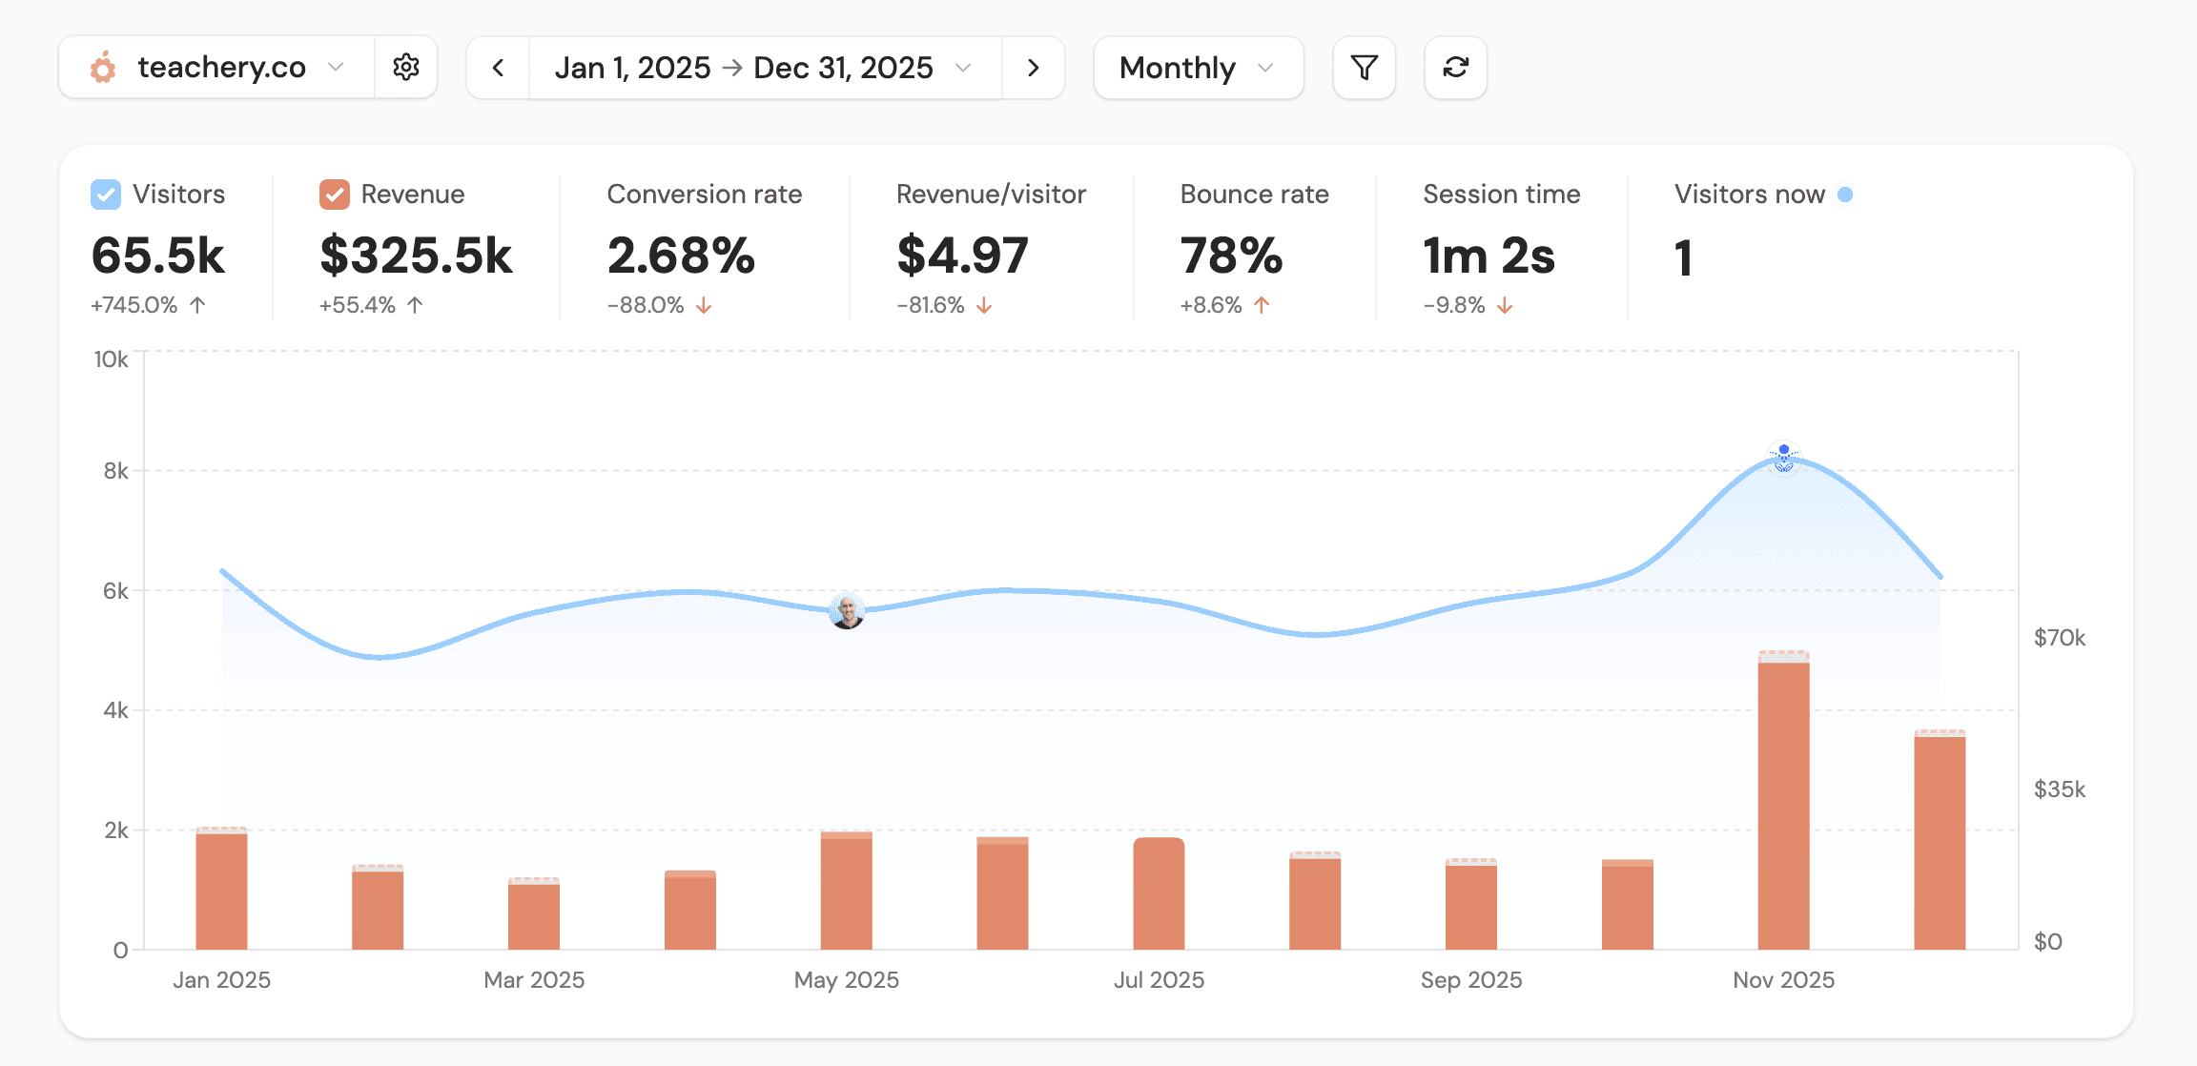Go to next date period arrow
Image resolution: width=2197 pixels, height=1066 pixels.
point(1033,67)
